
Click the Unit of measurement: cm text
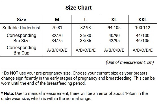130,62
